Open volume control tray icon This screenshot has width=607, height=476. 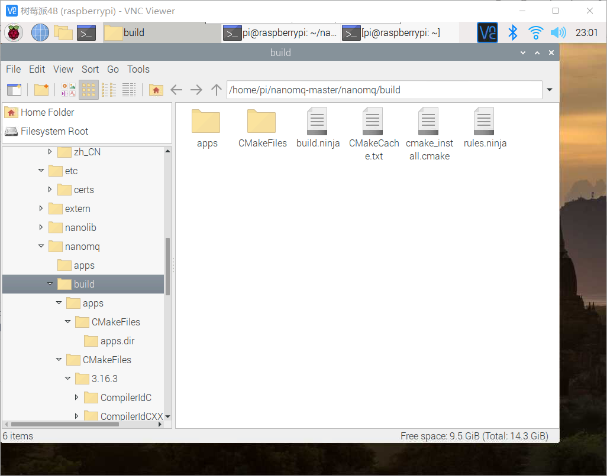tap(558, 32)
